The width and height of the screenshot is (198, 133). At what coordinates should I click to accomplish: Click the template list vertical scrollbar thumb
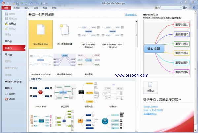click(136, 35)
